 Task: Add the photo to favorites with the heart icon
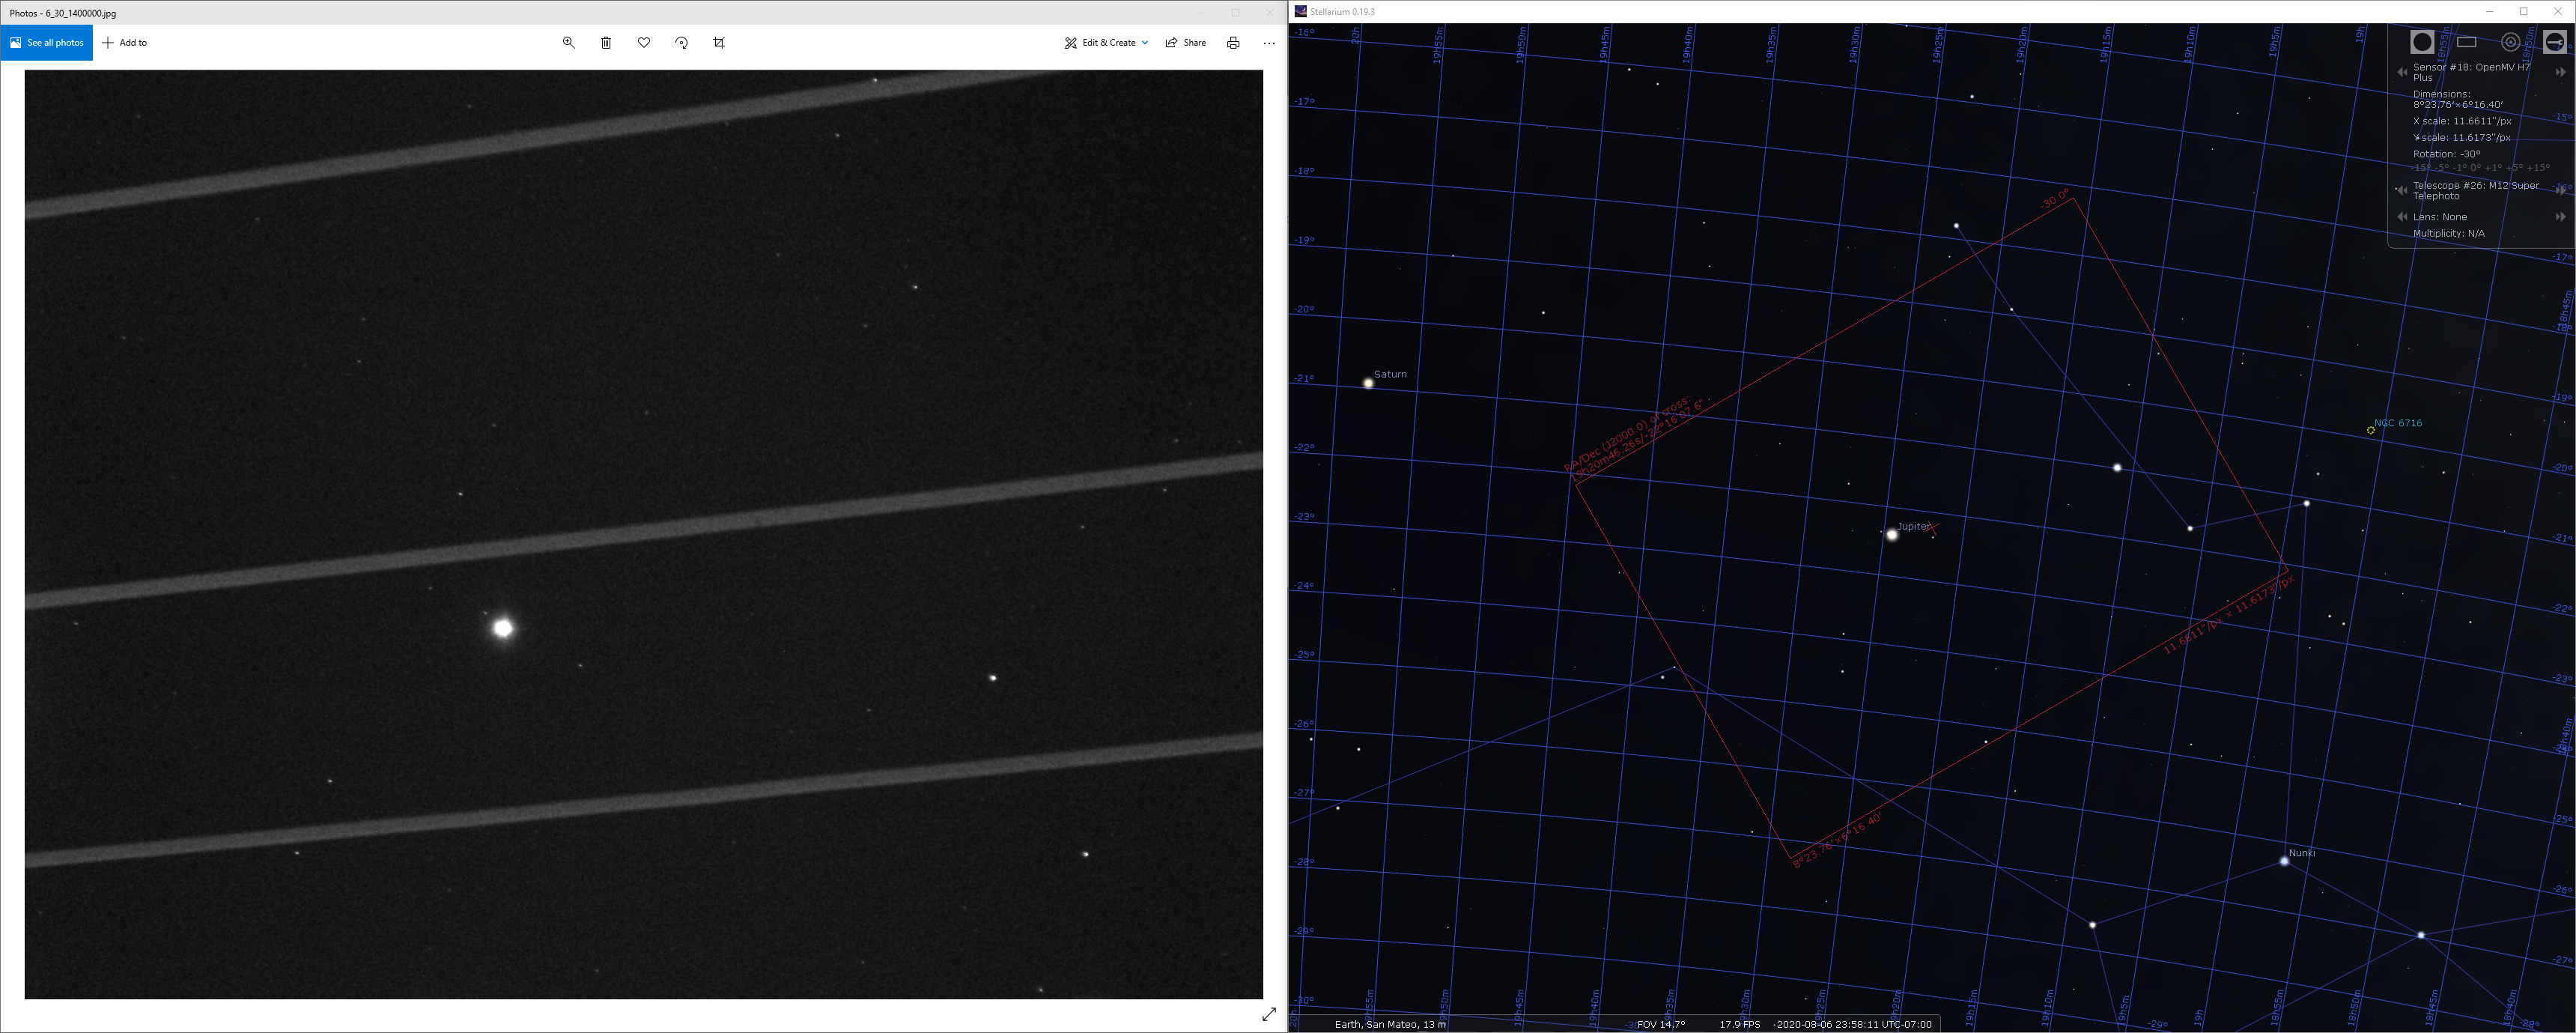(644, 43)
